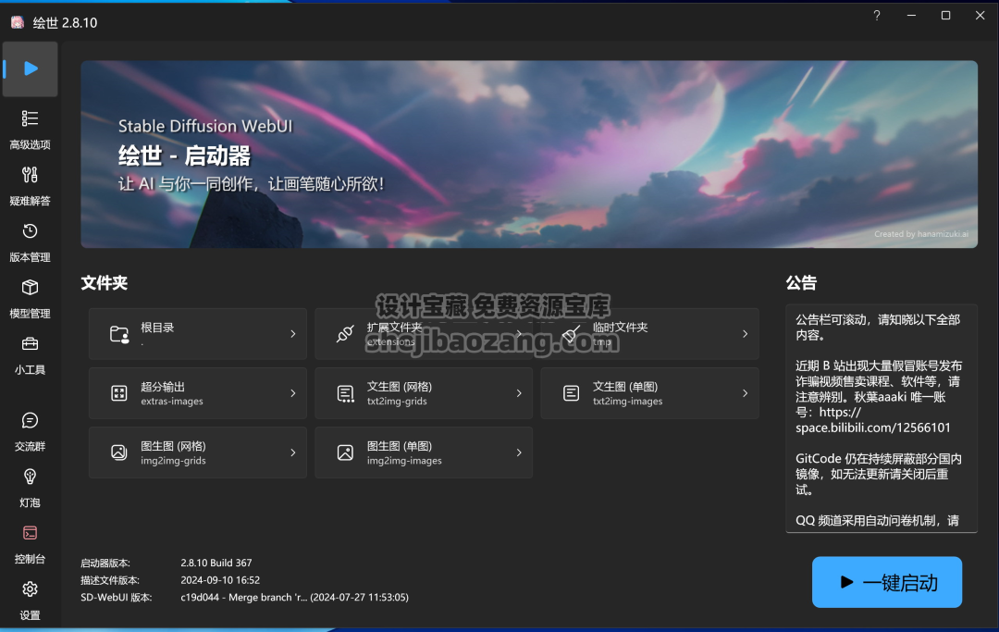Open 版本管理 version history icon
This screenshot has height=632, width=999.
[30, 230]
